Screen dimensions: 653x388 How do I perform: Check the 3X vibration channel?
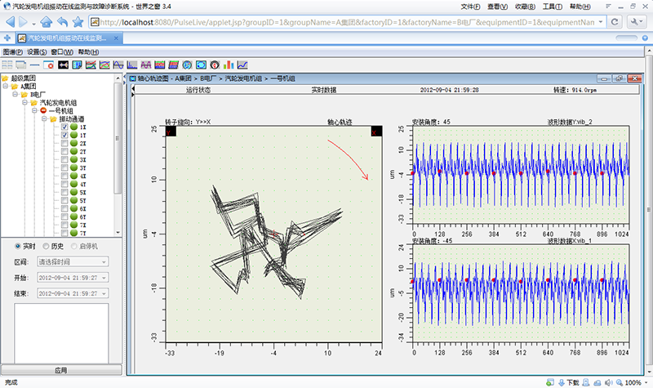pyautogui.click(x=64, y=159)
